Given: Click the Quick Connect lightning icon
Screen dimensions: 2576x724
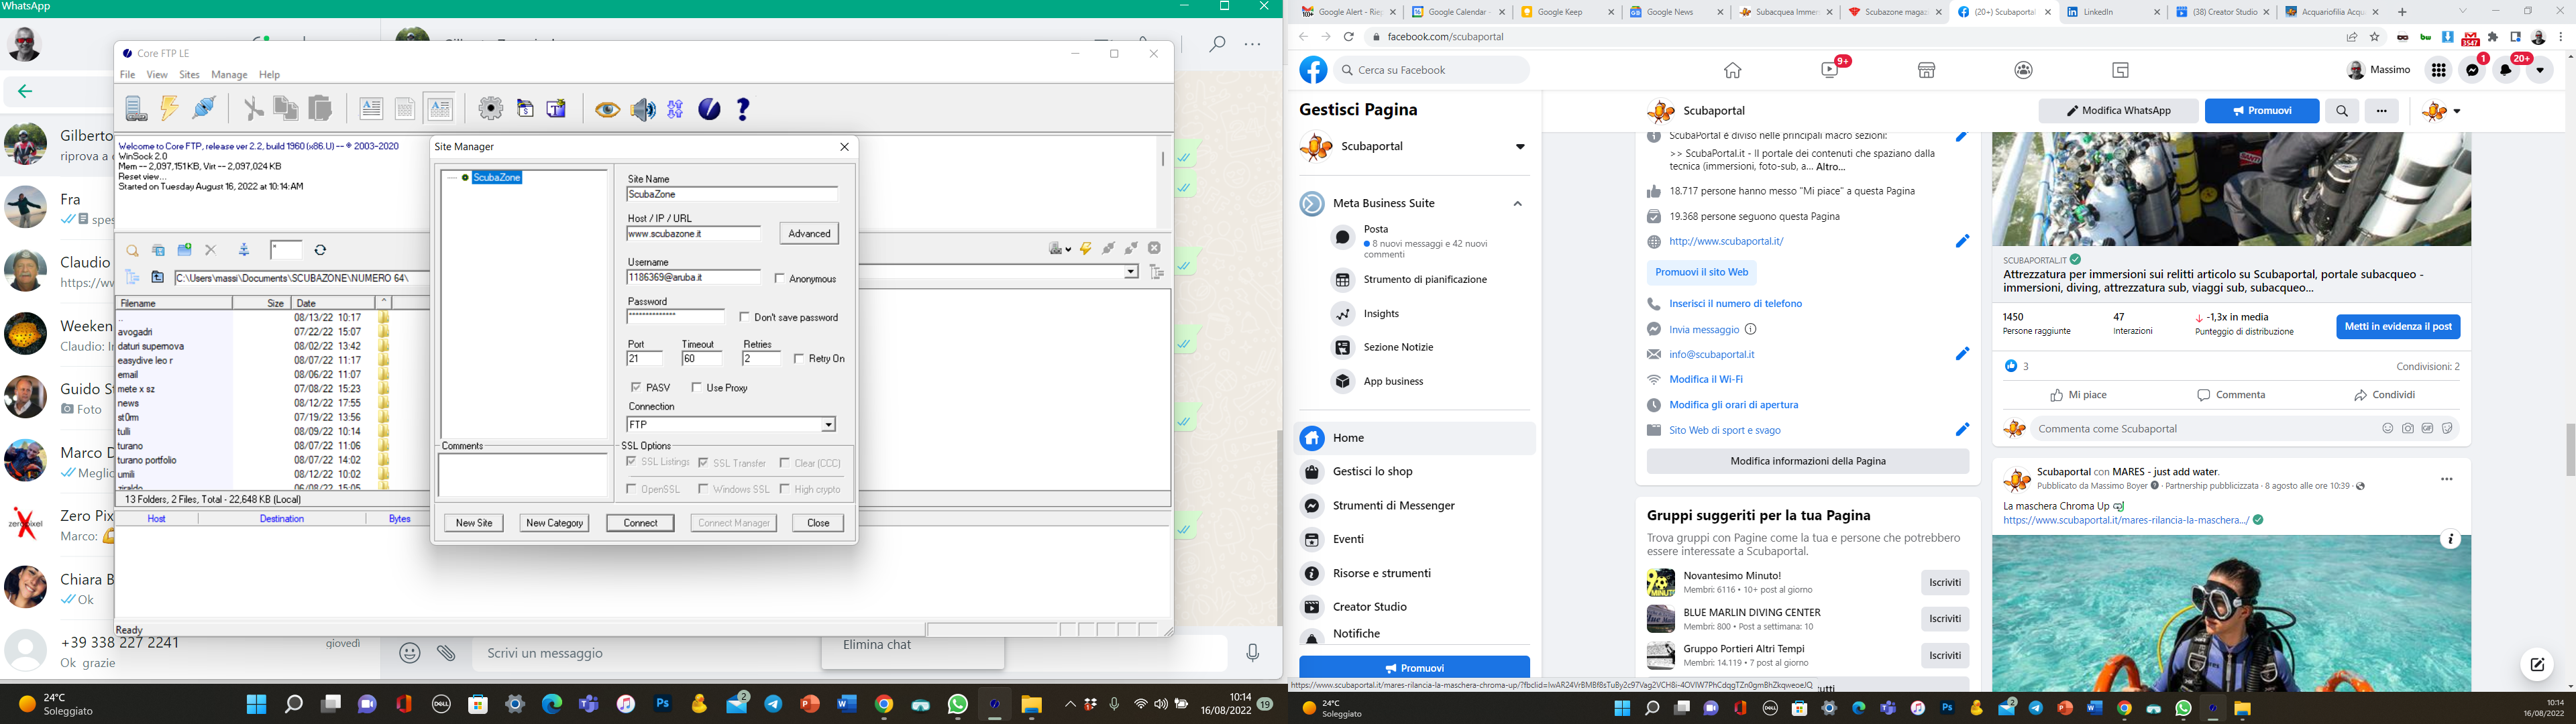Looking at the screenshot, I should pos(170,108).
